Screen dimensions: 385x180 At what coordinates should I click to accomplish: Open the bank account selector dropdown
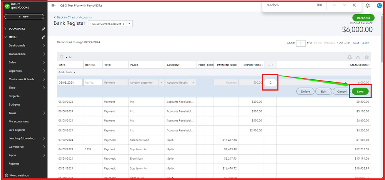click(x=129, y=24)
